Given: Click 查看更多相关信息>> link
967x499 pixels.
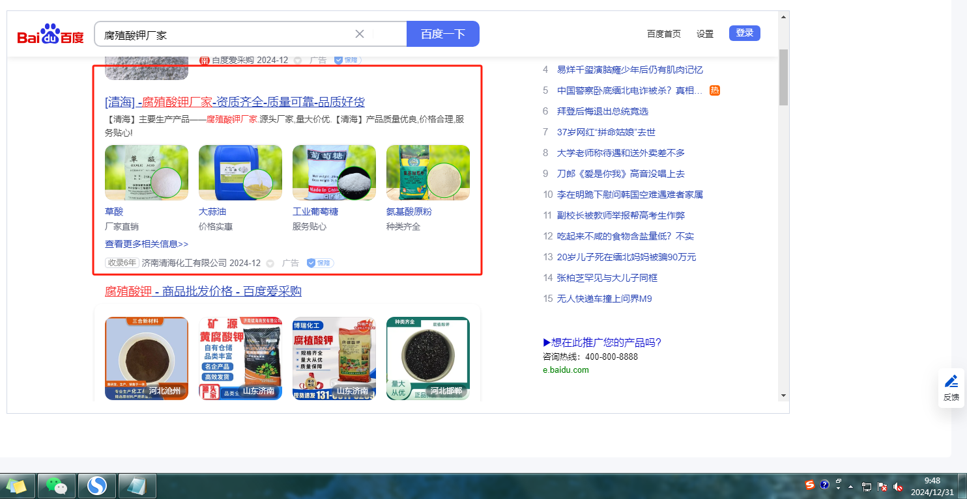Looking at the screenshot, I should click(147, 244).
